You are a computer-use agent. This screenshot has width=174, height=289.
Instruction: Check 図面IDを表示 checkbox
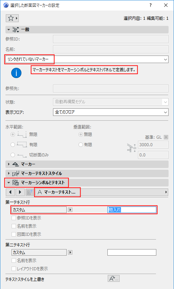click(14, 234)
